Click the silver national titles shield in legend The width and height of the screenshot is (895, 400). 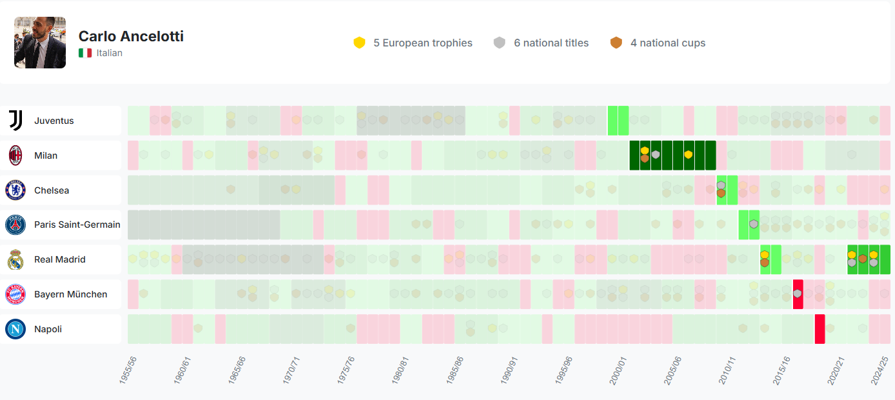(499, 43)
